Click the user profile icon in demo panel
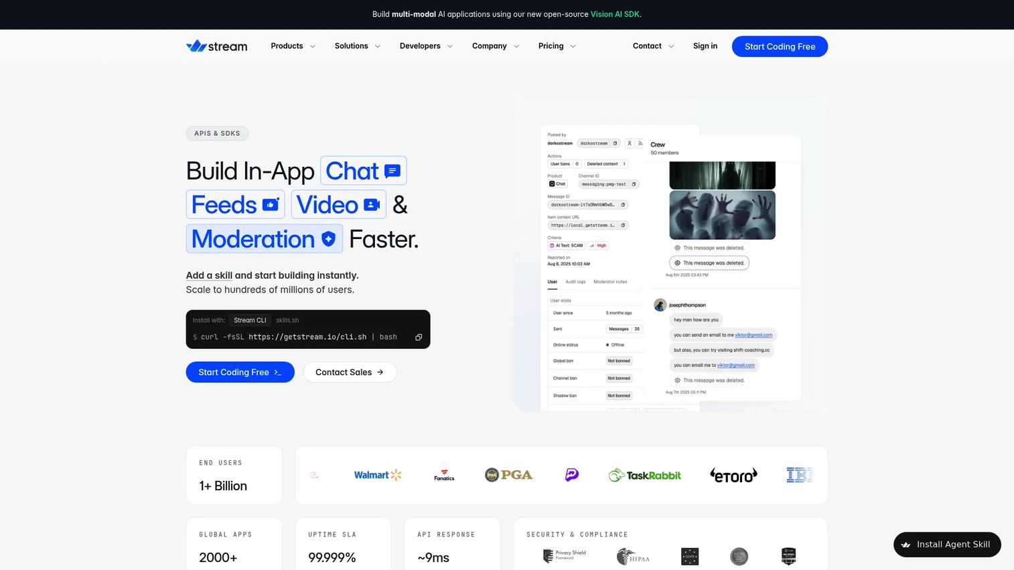Screen dimensions: 1014x570 (630, 143)
